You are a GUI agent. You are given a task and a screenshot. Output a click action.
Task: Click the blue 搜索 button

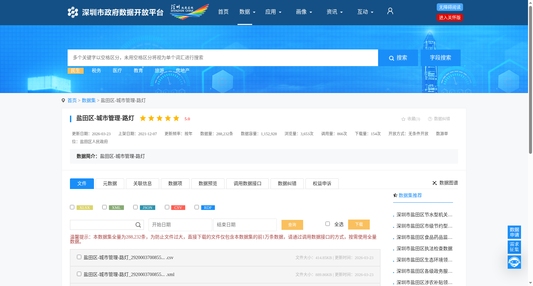pos(398,58)
